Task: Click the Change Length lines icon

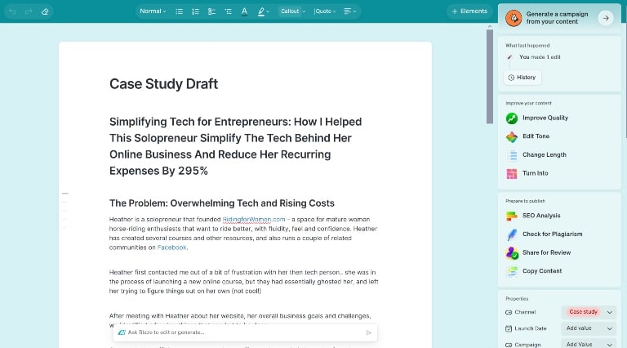Action: [512, 155]
